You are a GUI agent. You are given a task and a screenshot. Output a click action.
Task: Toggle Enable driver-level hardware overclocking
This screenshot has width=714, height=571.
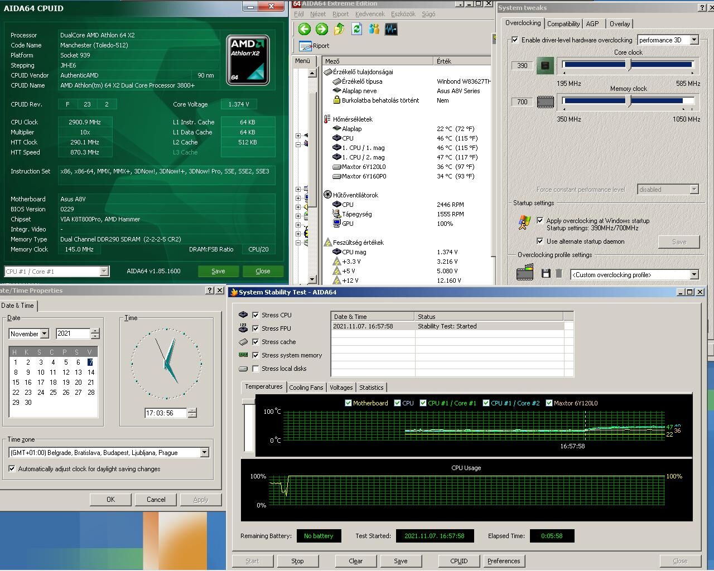[x=514, y=40]
